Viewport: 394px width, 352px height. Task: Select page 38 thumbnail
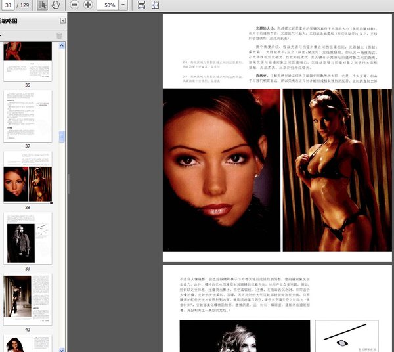pyautogui.click(x=28, y=176)
